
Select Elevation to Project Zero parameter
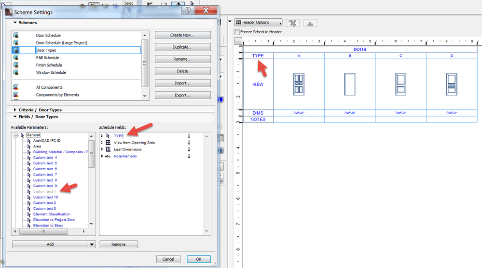tap(54, 220)
